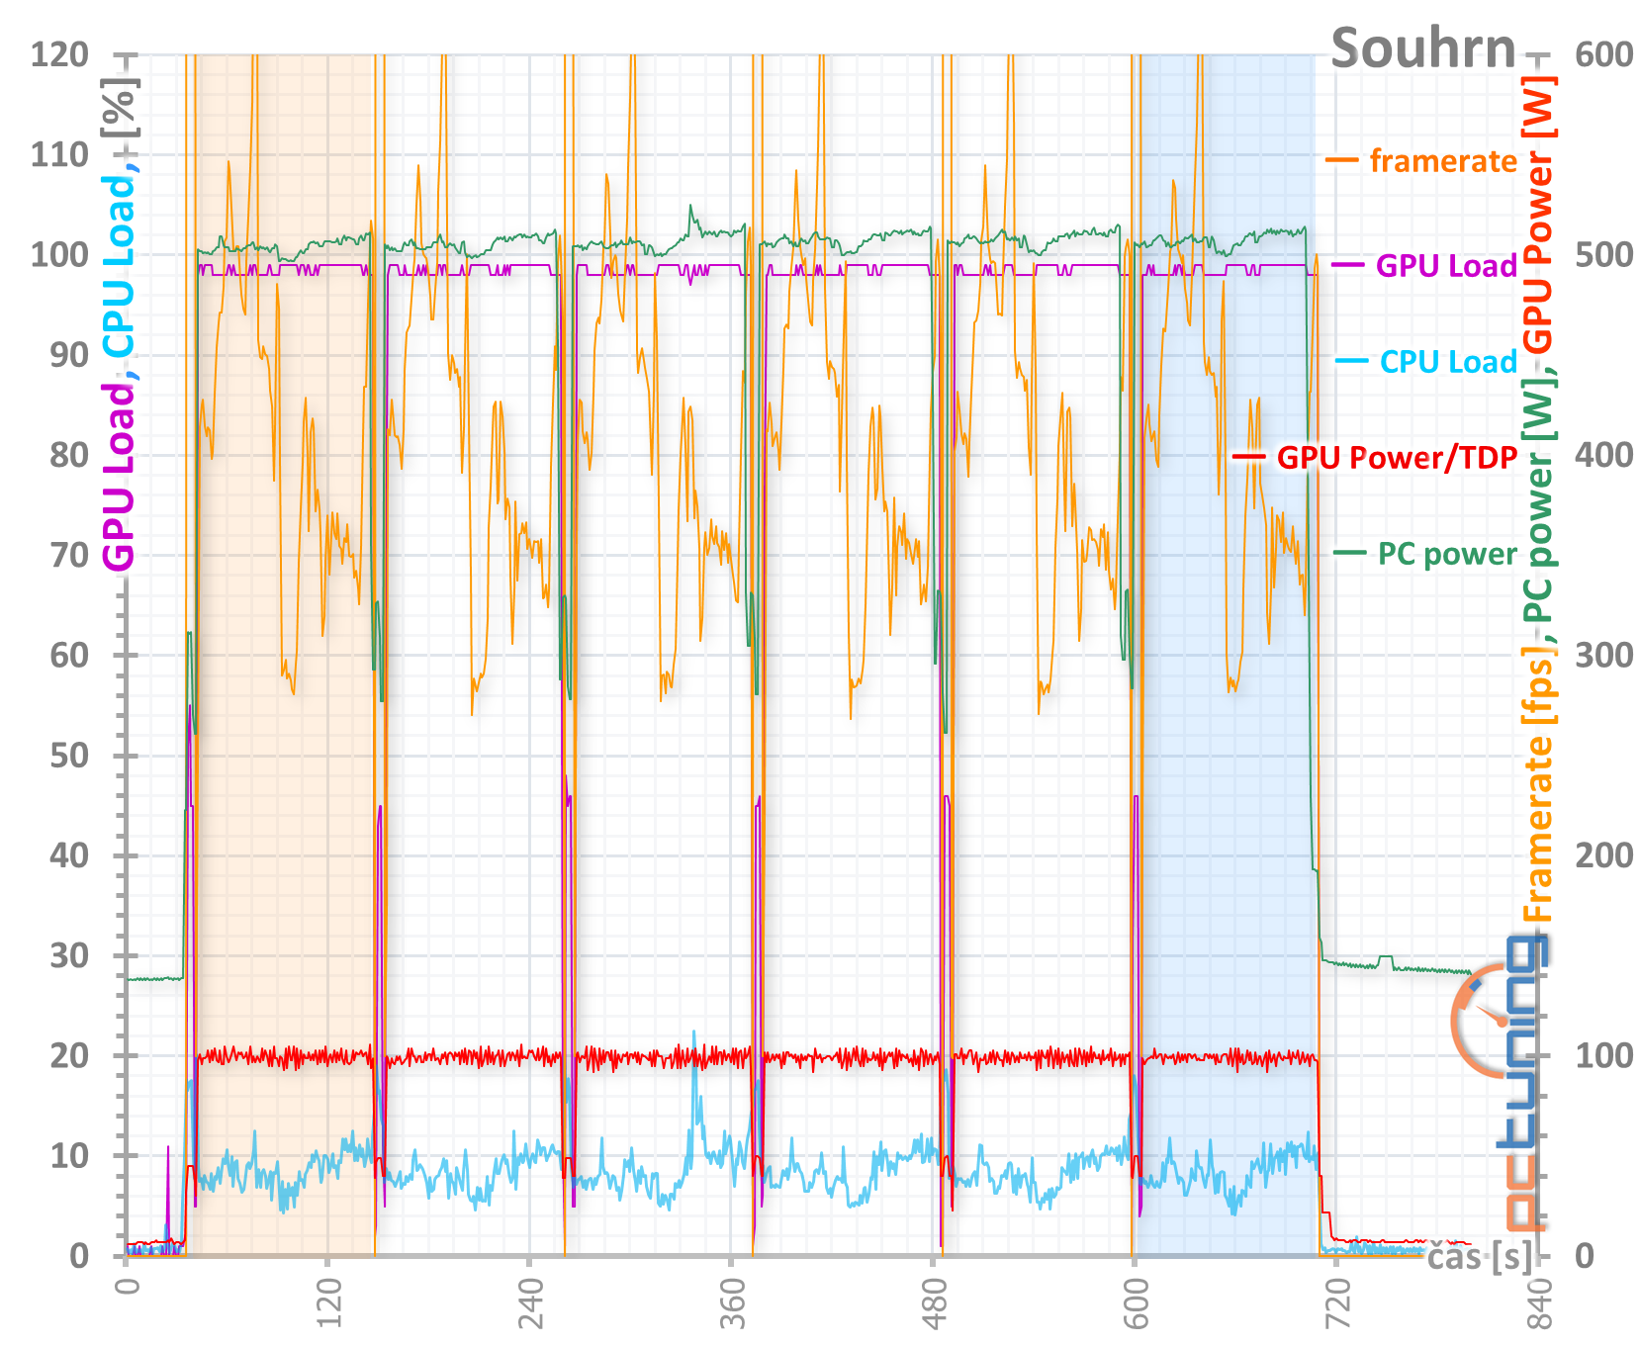This screenshot has width=1640, height=1346.
Task: Click the orange line swatch beside framerate legend
Action: pyautogui.click(x=1342, y=159)
